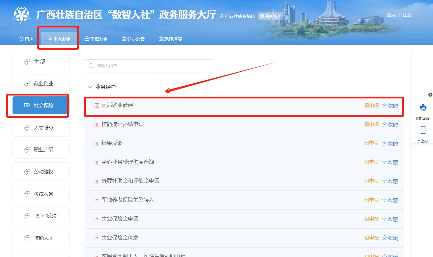Click the 注册 link

click(407, 15)
